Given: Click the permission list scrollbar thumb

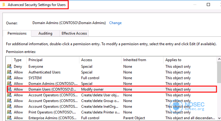Looking at the screenshot, I should coord(219,72).
